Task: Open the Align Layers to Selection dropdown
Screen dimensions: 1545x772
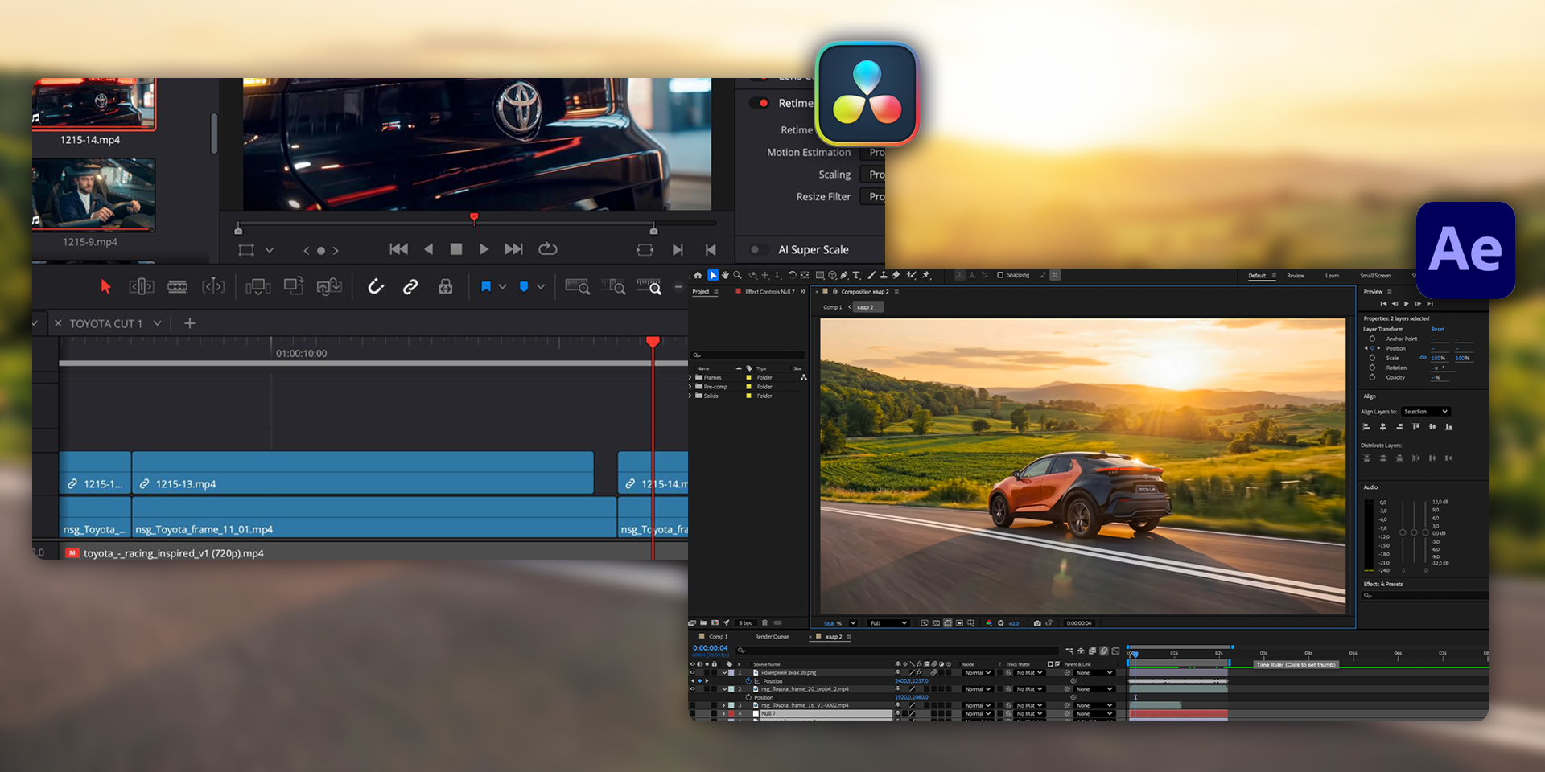Action: pos(1425,412)
